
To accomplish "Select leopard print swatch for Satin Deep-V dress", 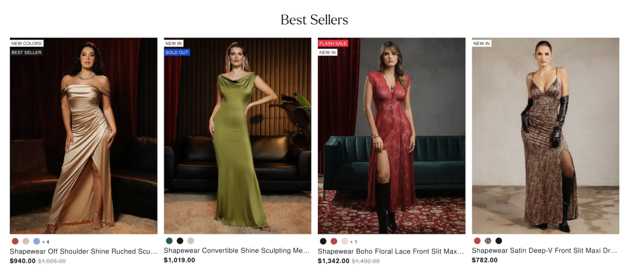I will [488, 241].
